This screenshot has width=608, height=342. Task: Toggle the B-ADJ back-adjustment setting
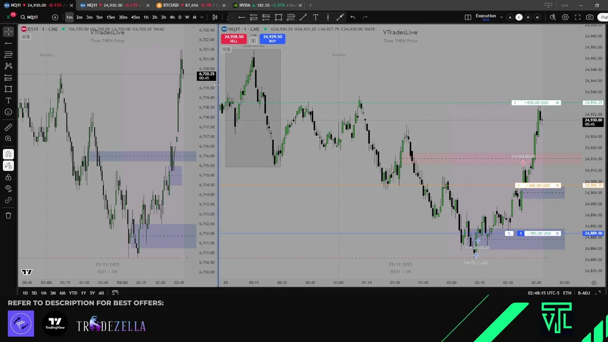coord(584,293)
